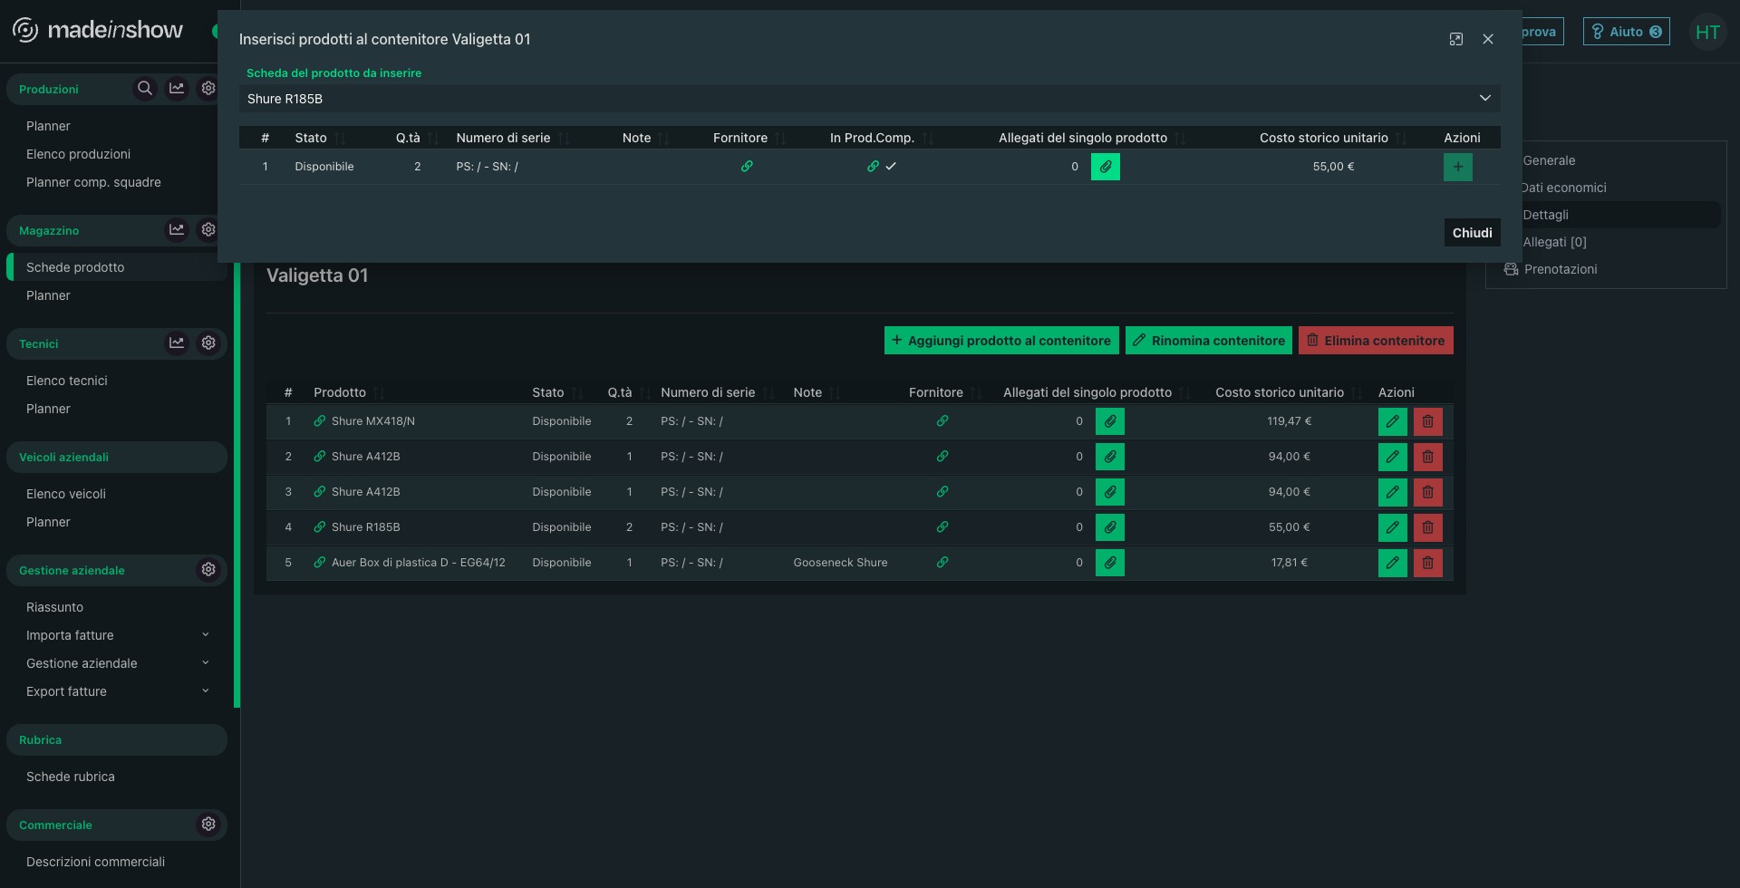Click the search icon in Produzioni header

point(144,89)
